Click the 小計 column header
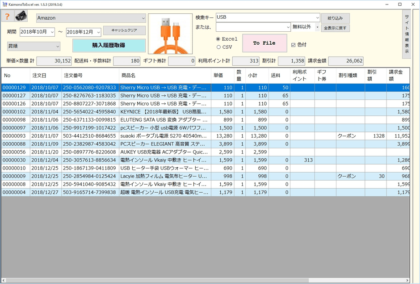The height and width of the screenshot is (284, 420). click(257, 76)
